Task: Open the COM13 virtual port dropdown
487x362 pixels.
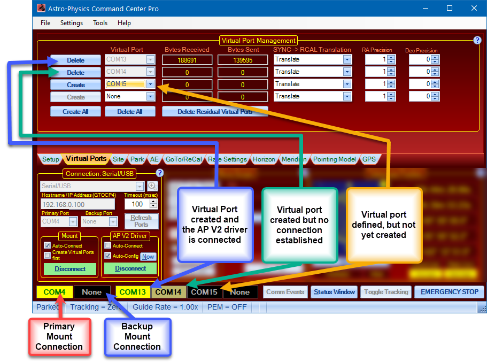Action: pyautogui.click(x=150, y=59)
